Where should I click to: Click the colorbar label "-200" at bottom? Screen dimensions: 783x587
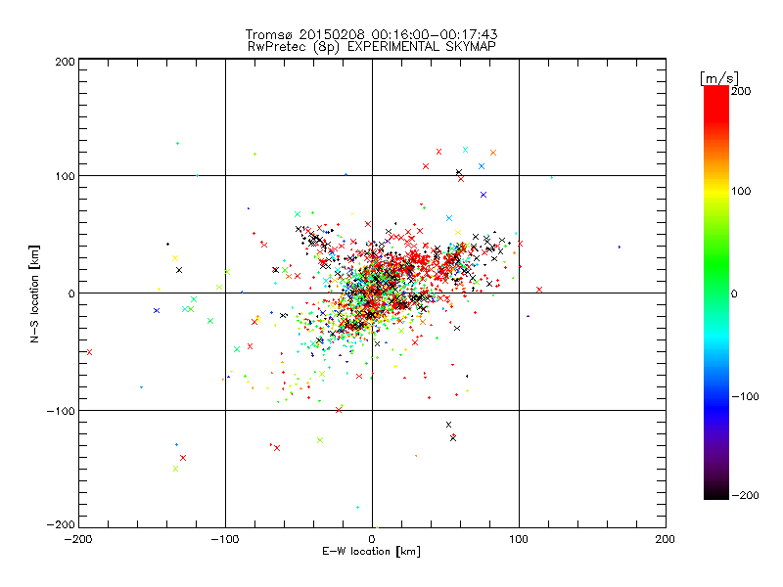pyautogui.click(x=745, y=495)
